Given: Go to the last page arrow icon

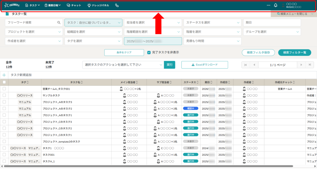Looking at the screenshot, I should [x=310, y=65].
